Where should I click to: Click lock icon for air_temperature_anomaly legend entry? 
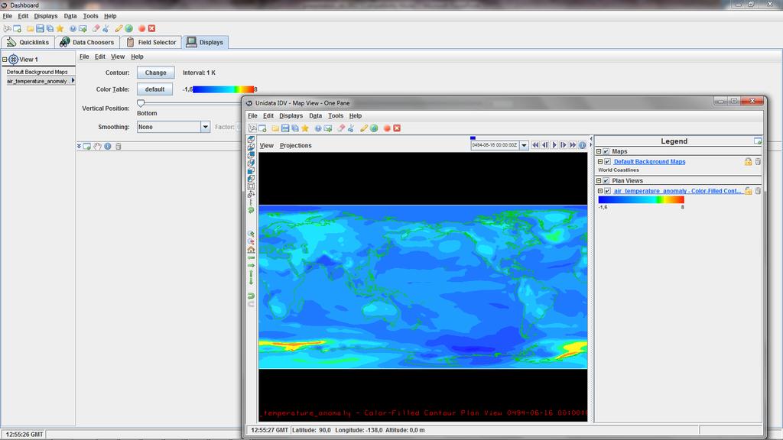pyautogui.click(x=748, y=191)
